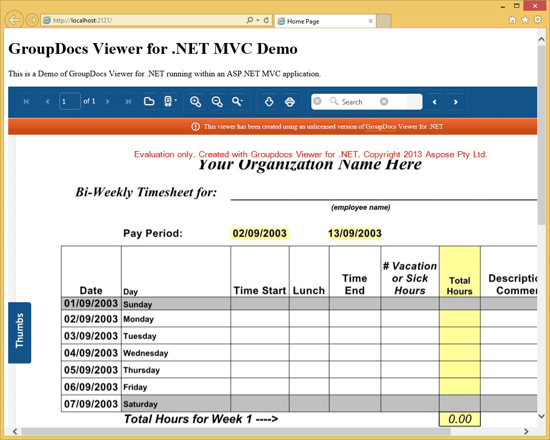
Task: Open the zoom level dropdown
Action: (238, 102)
